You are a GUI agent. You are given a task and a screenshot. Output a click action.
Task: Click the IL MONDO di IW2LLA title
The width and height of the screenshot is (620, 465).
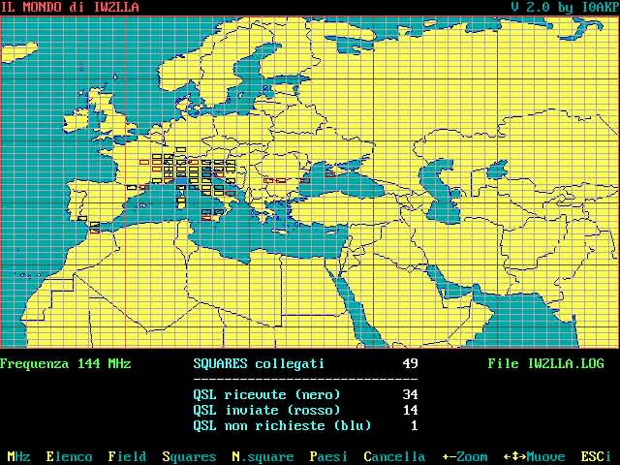point(70,7)
